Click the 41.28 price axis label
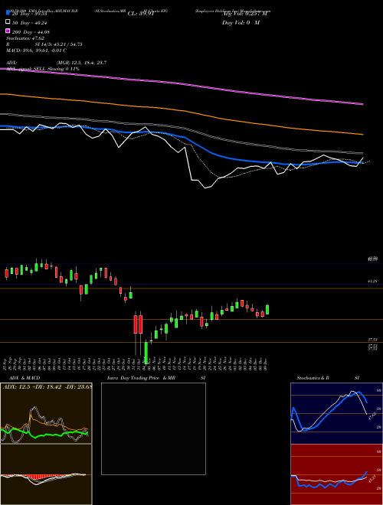The image size is (383, 505). pyautogui.click(x=373, y=281)
